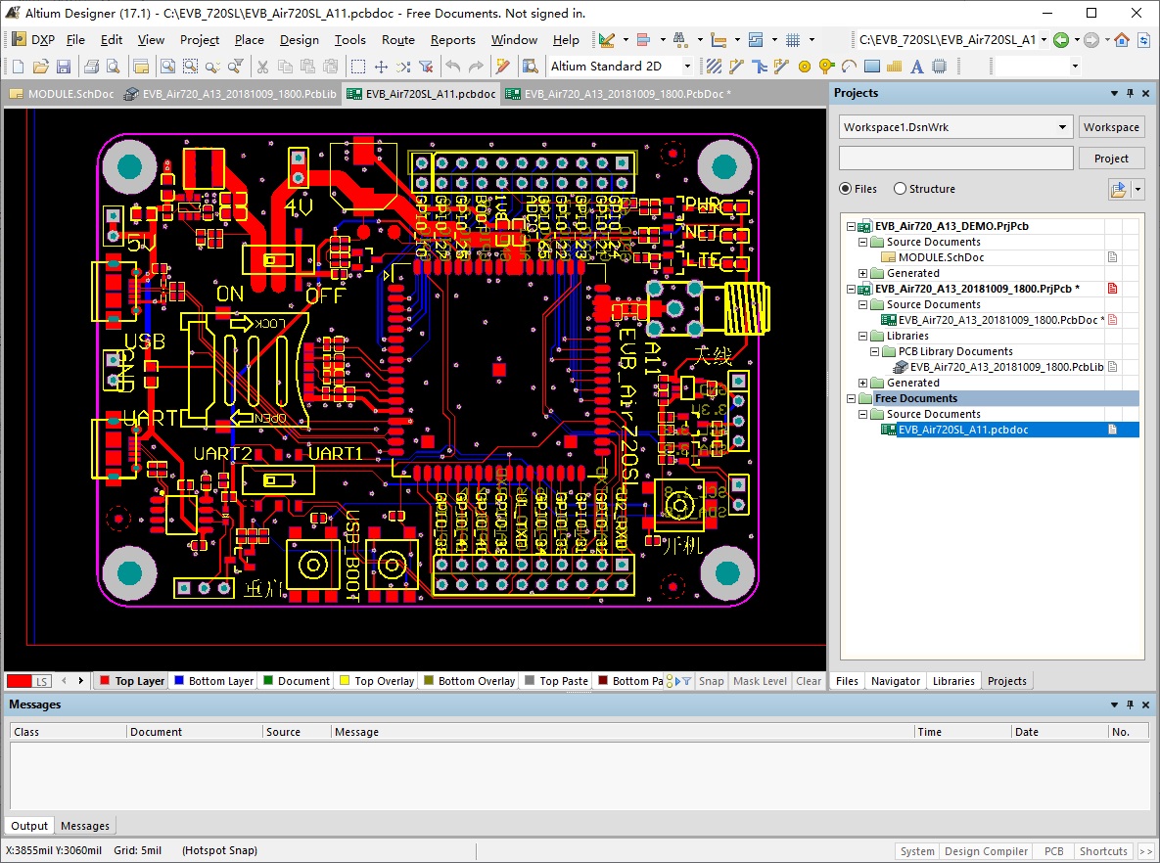Pin the Projects panel with the pushpin

pos(1130,93)
